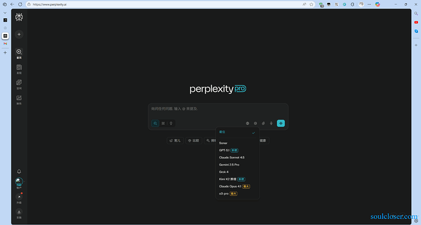
Task: Open a new vertical tab with the plus
Action: coord(5,53)
